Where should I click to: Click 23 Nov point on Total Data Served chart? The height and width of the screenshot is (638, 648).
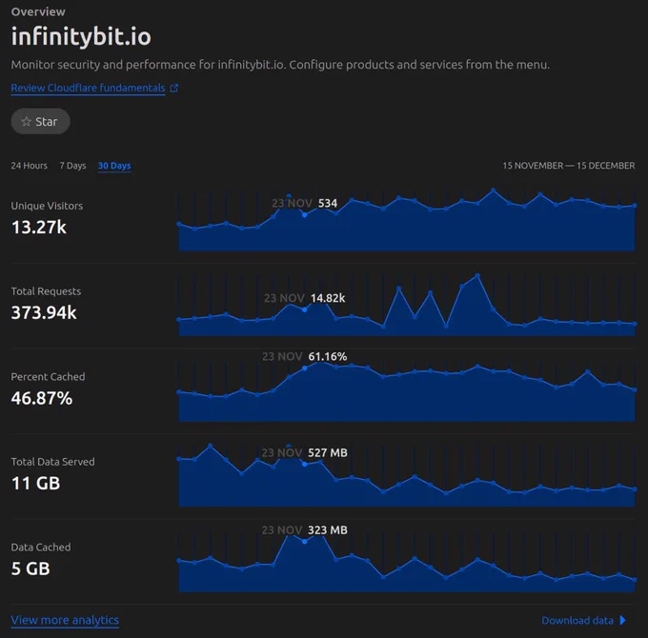point(305,464)
